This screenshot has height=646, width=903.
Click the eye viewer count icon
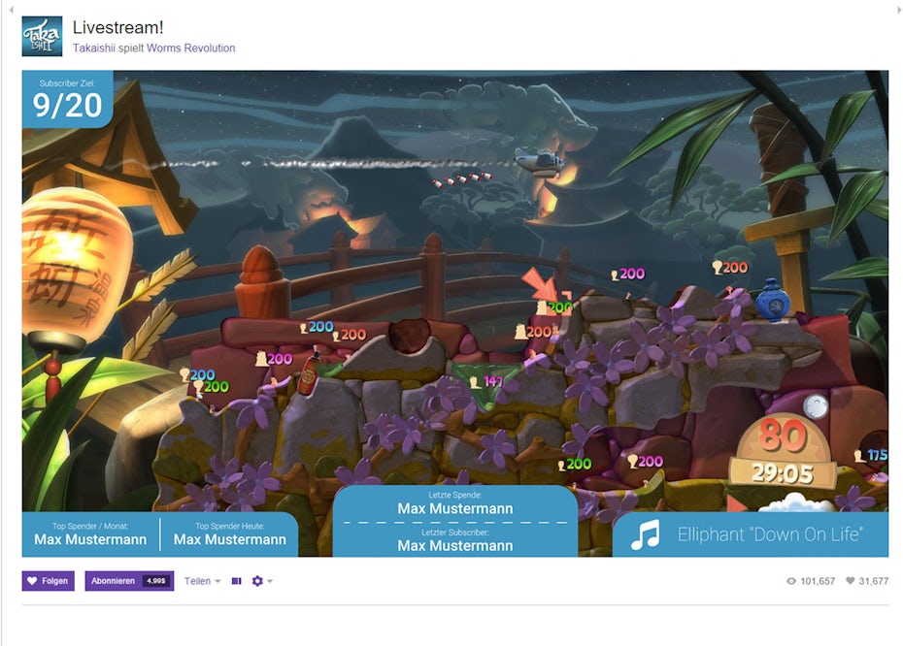[x=791, y=581]
